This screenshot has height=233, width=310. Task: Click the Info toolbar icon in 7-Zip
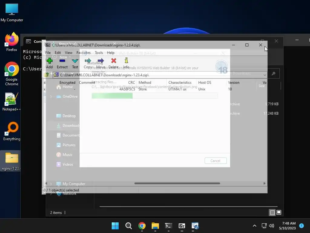click(126, 63)
